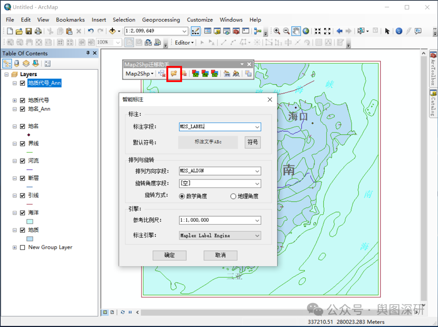Open the 标注字段 dropdown list

coord(257,127)
